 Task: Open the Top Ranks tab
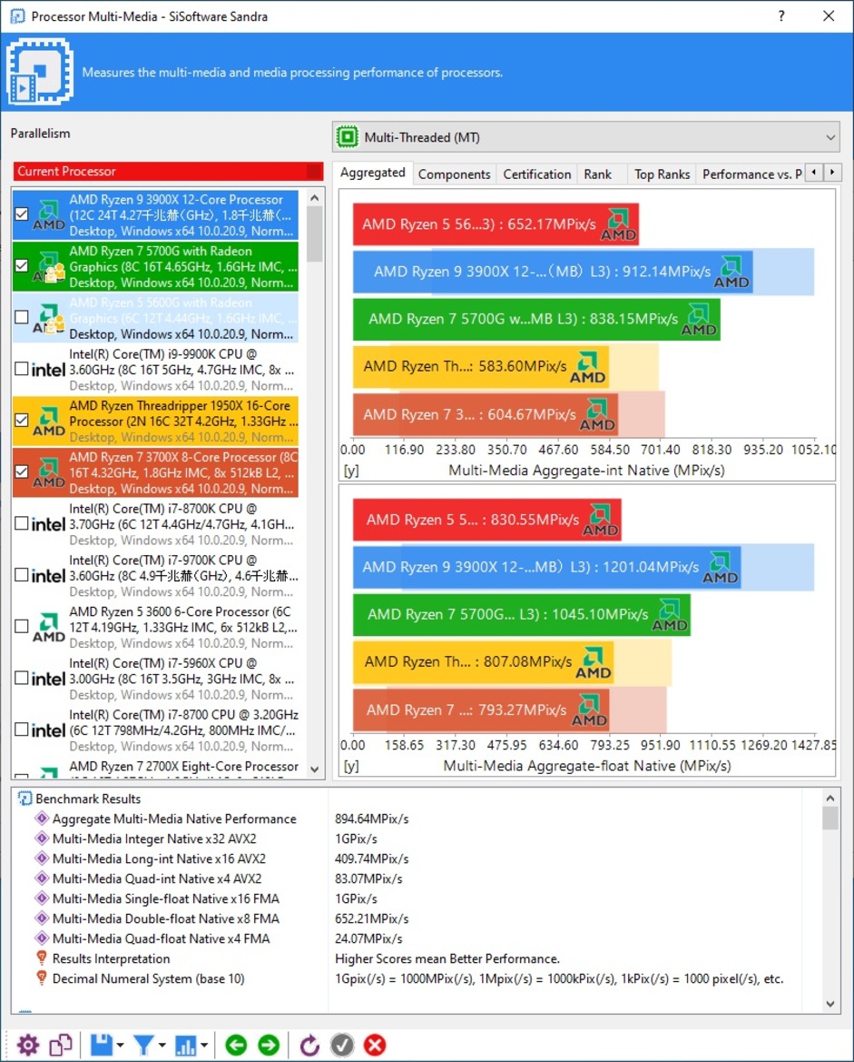click(x=662, y=174)
